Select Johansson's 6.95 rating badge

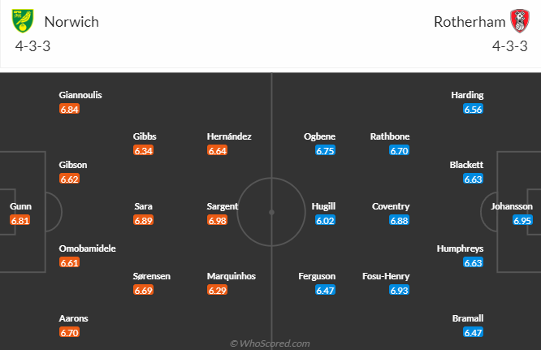522,220
